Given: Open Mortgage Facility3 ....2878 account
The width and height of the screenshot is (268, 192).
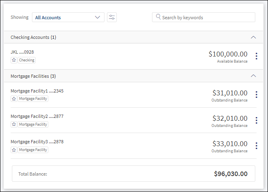Looking at the screenshot, I should point(37,142).
